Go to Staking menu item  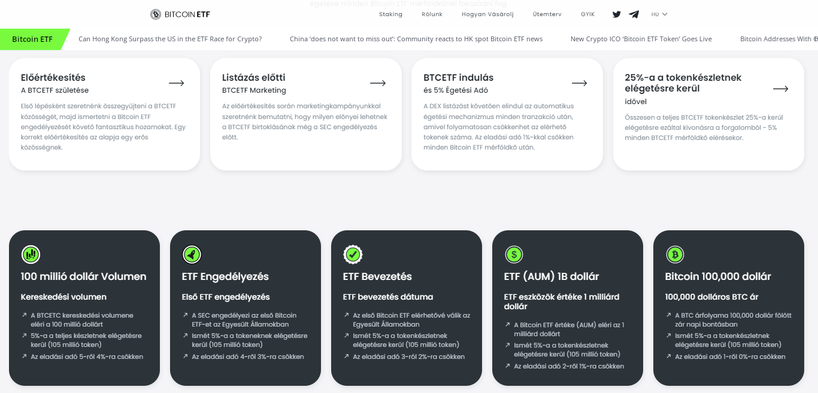coord(391,14)
